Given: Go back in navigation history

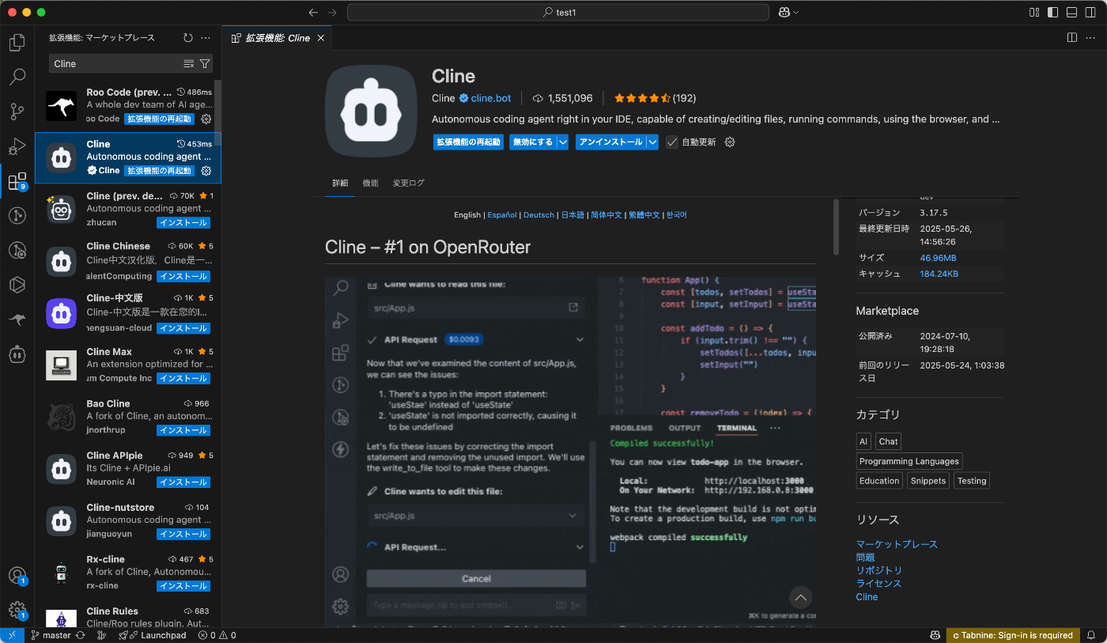Looking at the screenshot, I should [x=313, y=12].
